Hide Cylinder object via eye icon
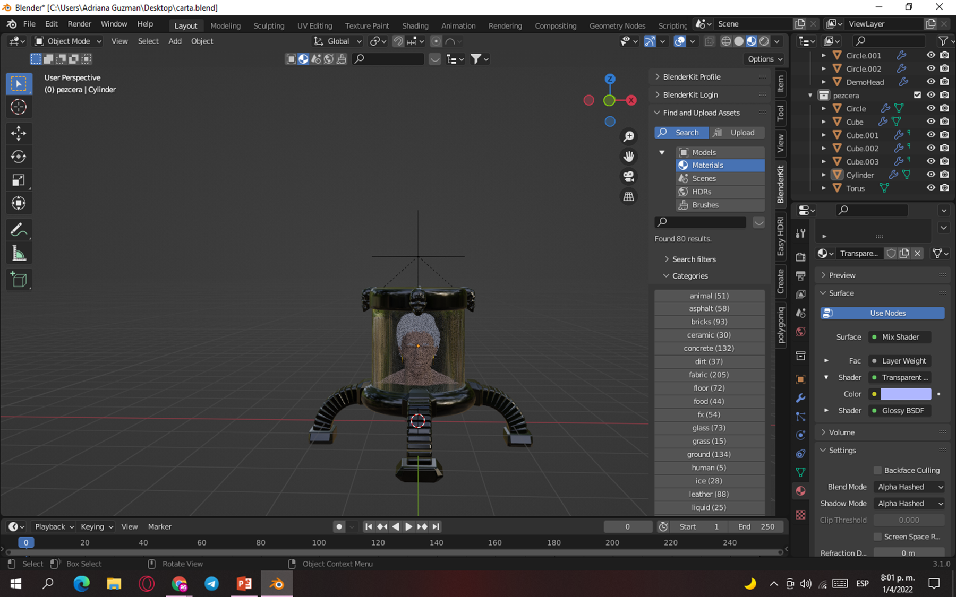The width and height of the screenshot is (956, 597). [x=931, y=175]
